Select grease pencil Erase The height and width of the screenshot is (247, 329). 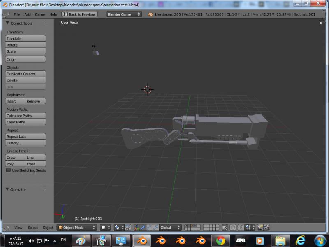35,164
